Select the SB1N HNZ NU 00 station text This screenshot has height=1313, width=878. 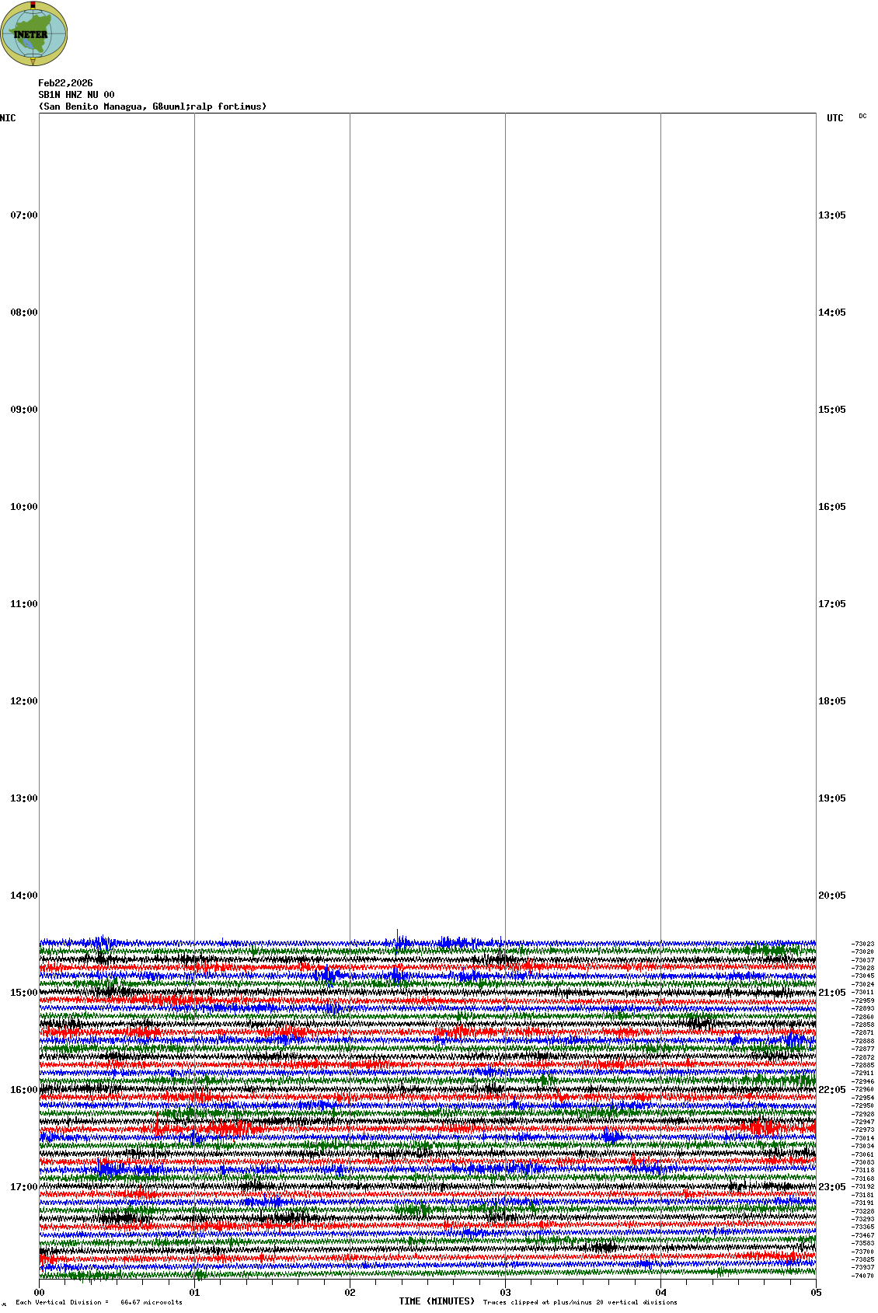point(76,95)
